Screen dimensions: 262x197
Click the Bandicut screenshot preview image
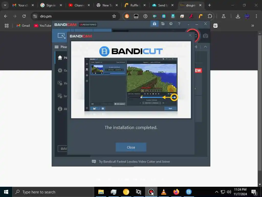tap(131, 84)
